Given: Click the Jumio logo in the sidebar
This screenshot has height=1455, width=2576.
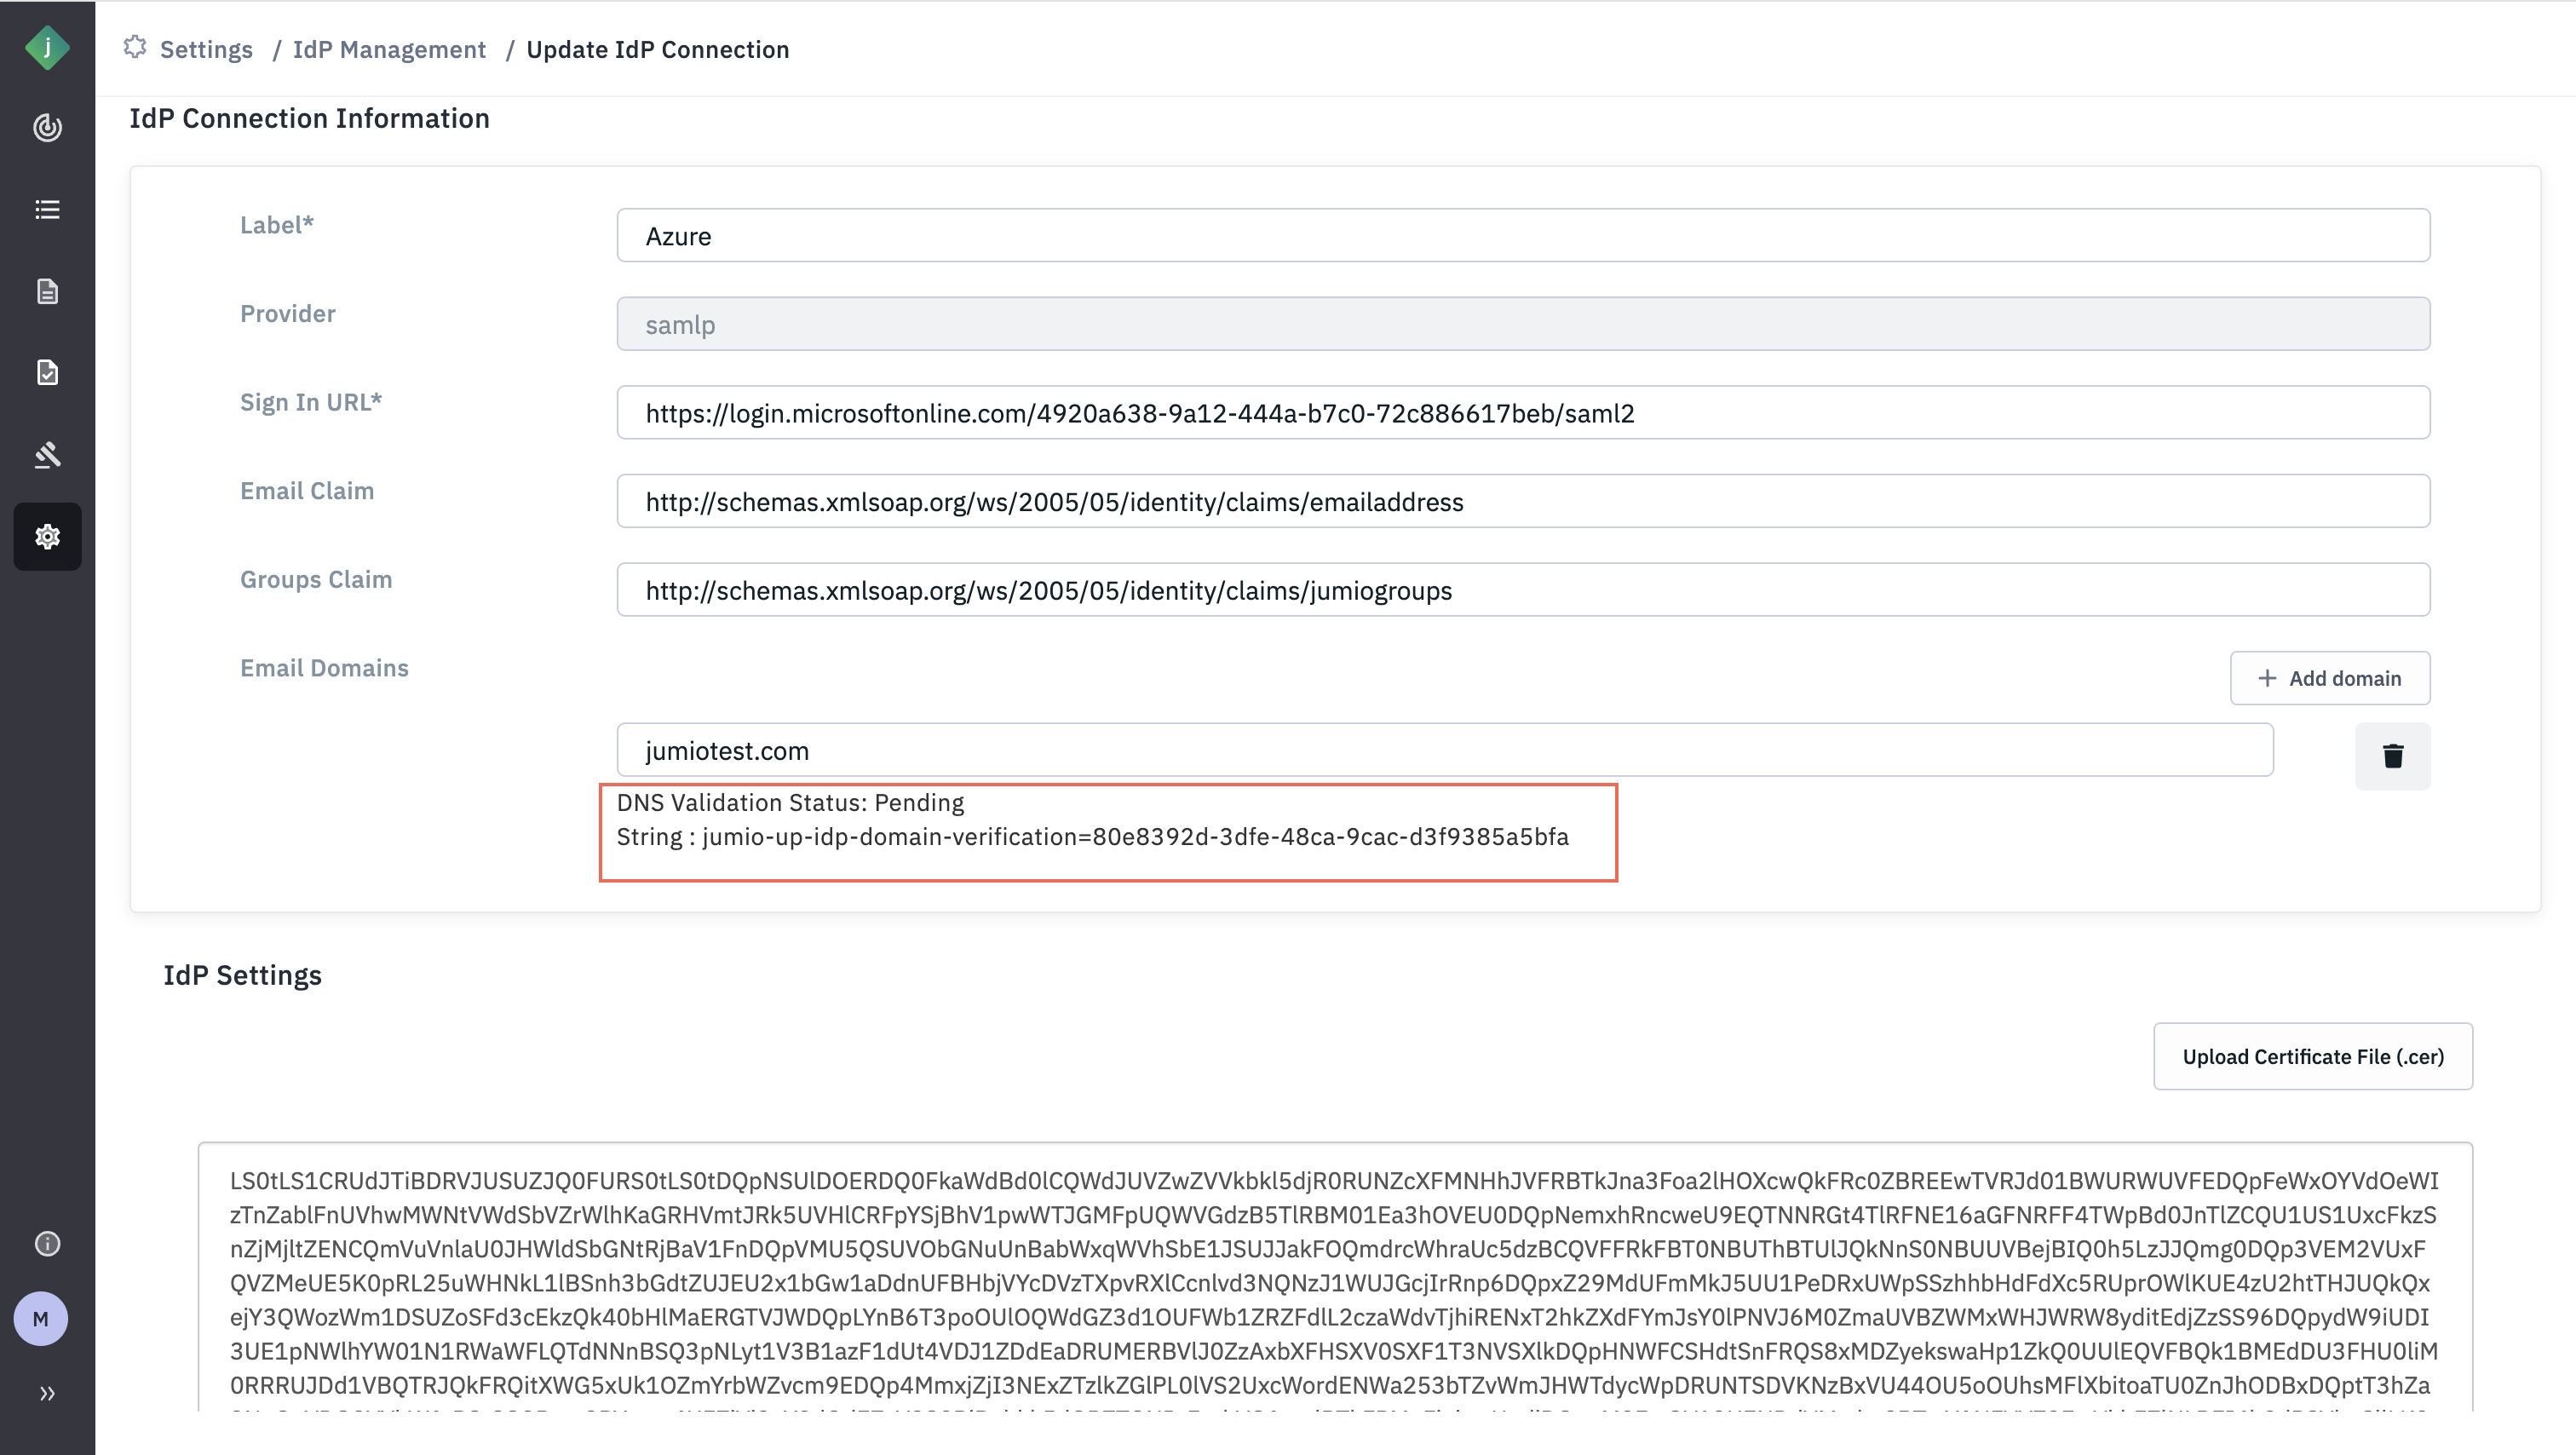Looking at the screenshot, I should [47, 47].
